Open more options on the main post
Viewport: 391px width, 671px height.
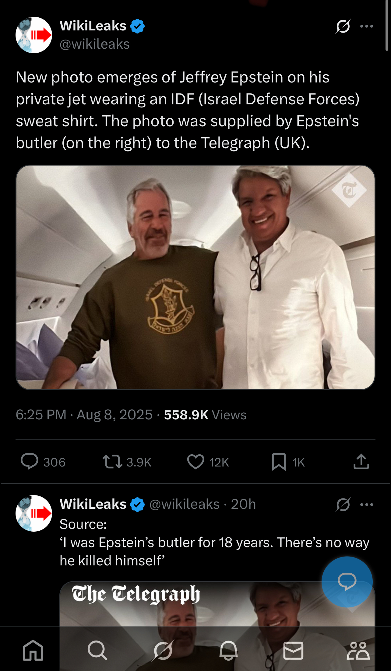(x=367, y=26)
